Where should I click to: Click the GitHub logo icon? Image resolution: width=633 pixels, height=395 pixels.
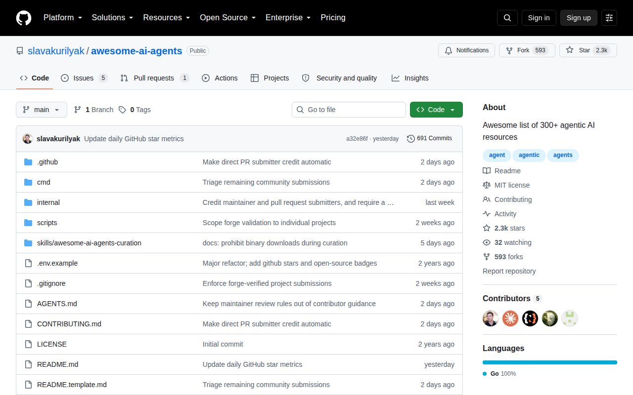pos(24,18)
